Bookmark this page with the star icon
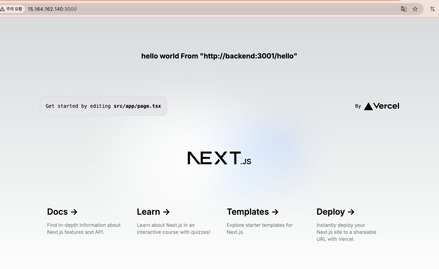 click(x=415, y=9)
